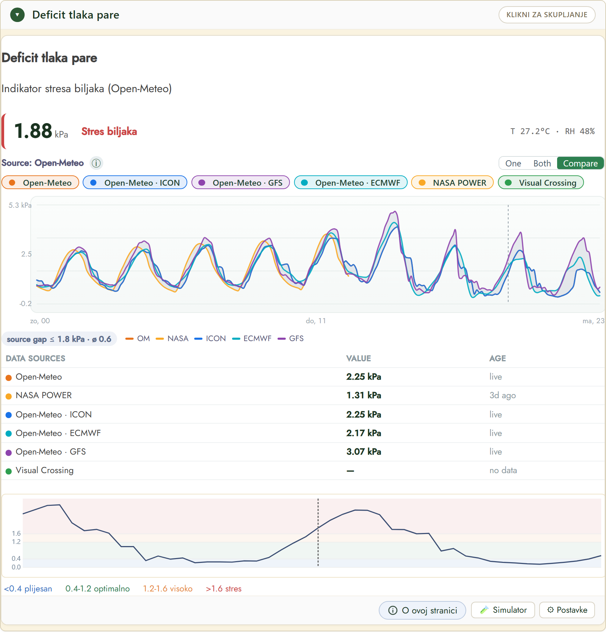Click the ICON legend entry
Viewport: 606px width, 632px height.
click(x=210, y=339)
